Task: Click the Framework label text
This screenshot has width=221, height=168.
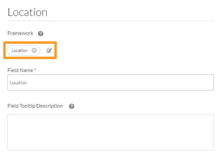Action: (x=20, y=33)
